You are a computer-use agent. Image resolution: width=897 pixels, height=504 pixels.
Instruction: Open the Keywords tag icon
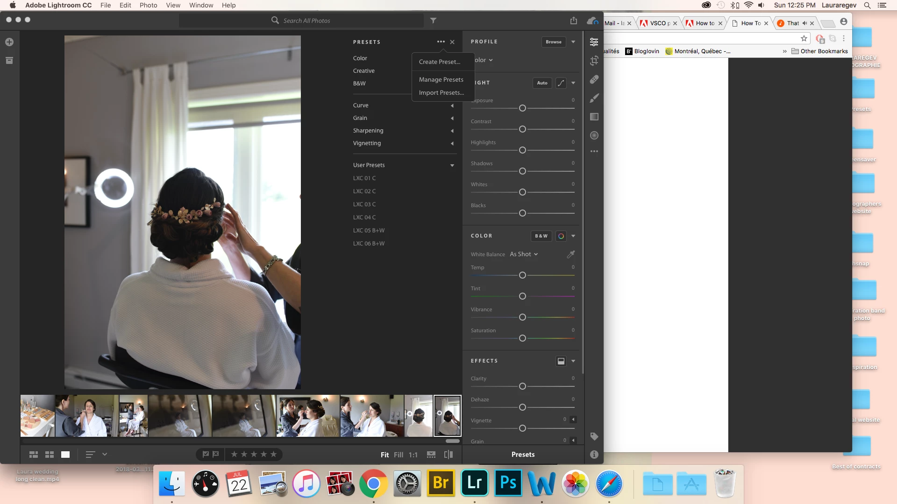(594, 436)
